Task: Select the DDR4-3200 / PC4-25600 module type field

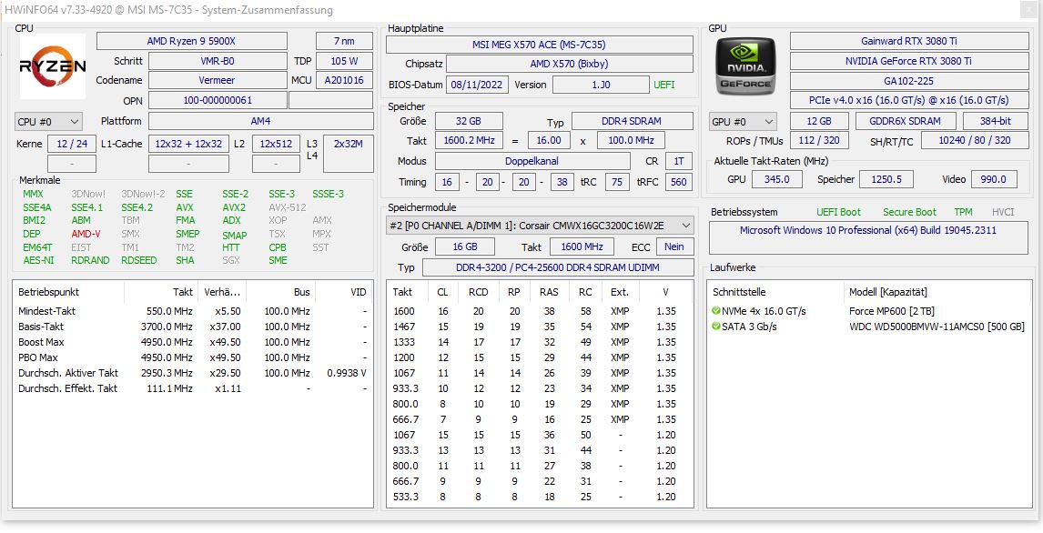Action: click(557, 267)
